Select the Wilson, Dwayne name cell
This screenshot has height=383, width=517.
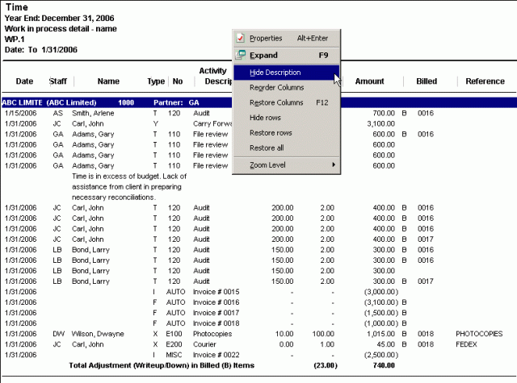click(99, 334)
